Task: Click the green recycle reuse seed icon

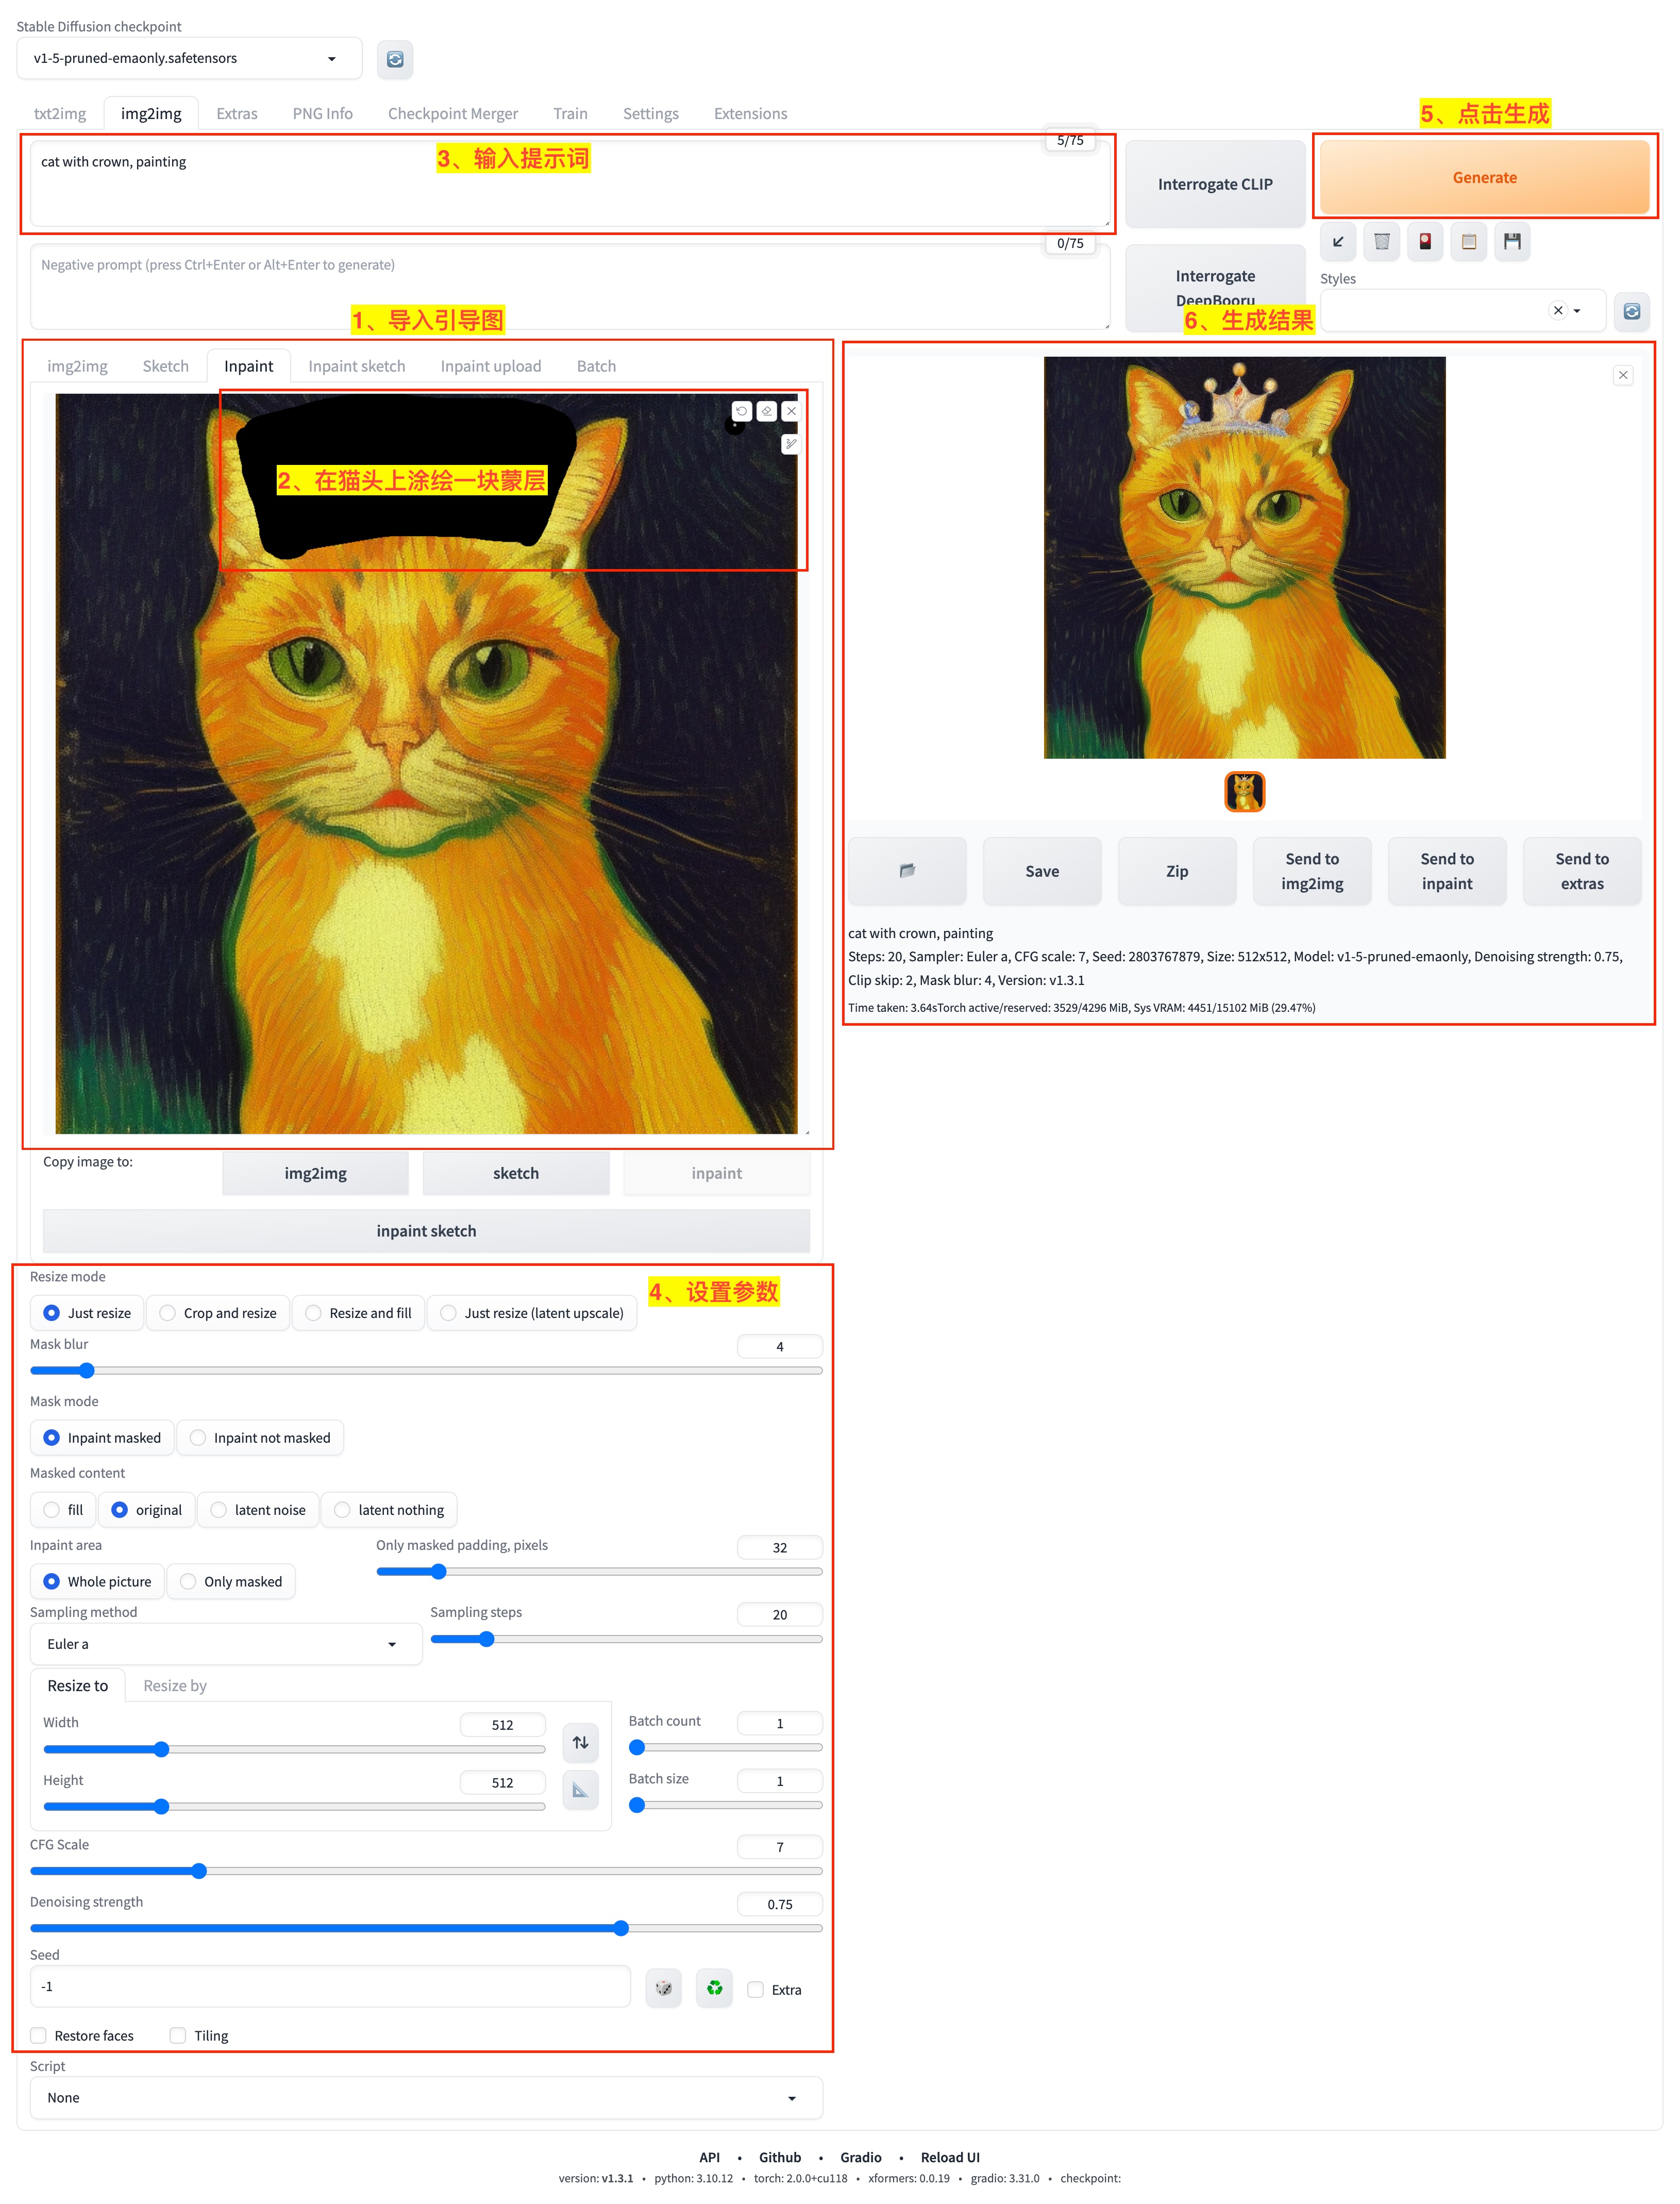Action: point(714,1988)
